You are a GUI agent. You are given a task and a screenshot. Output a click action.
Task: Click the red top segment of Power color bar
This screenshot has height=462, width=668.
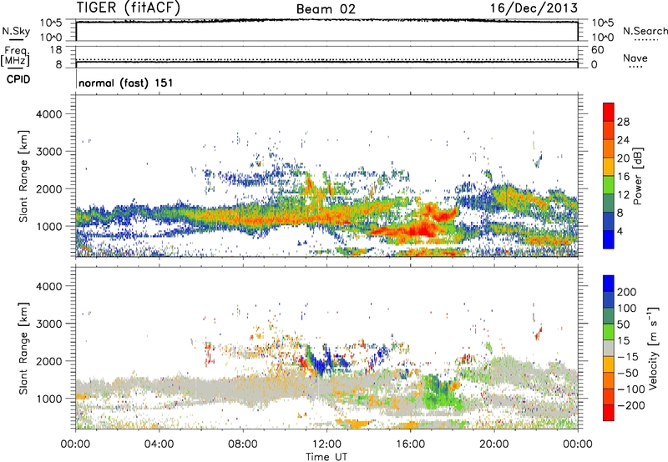pos(609,112)
